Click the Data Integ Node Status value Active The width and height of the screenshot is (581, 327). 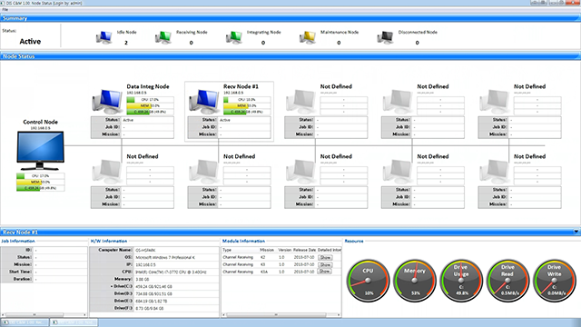click(x=128, y=120)
